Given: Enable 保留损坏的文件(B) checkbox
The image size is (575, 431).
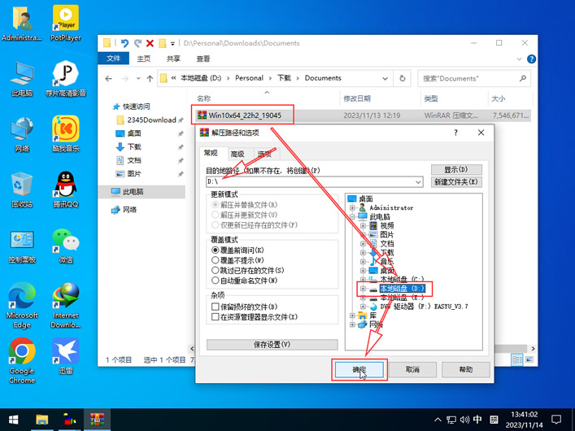Looking at the screenshot, I should pos(216,307).
